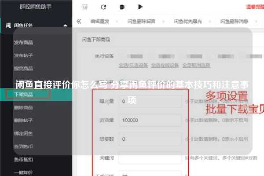Screen dimensions: 264x176
Task: Close the 闲鱼删除留言 tab
Action: [x=163, y=22]
